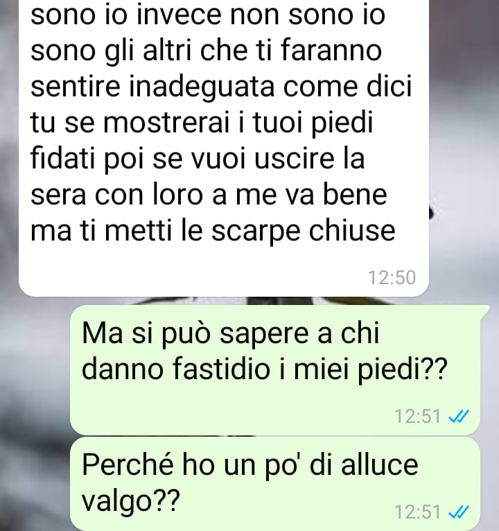
Task: Tap the green bubble tail at top-right corner
Action: pos(484,310)
